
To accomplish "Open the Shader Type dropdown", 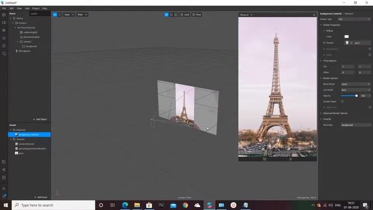I will pyautogui.click(x=354, y=19).
